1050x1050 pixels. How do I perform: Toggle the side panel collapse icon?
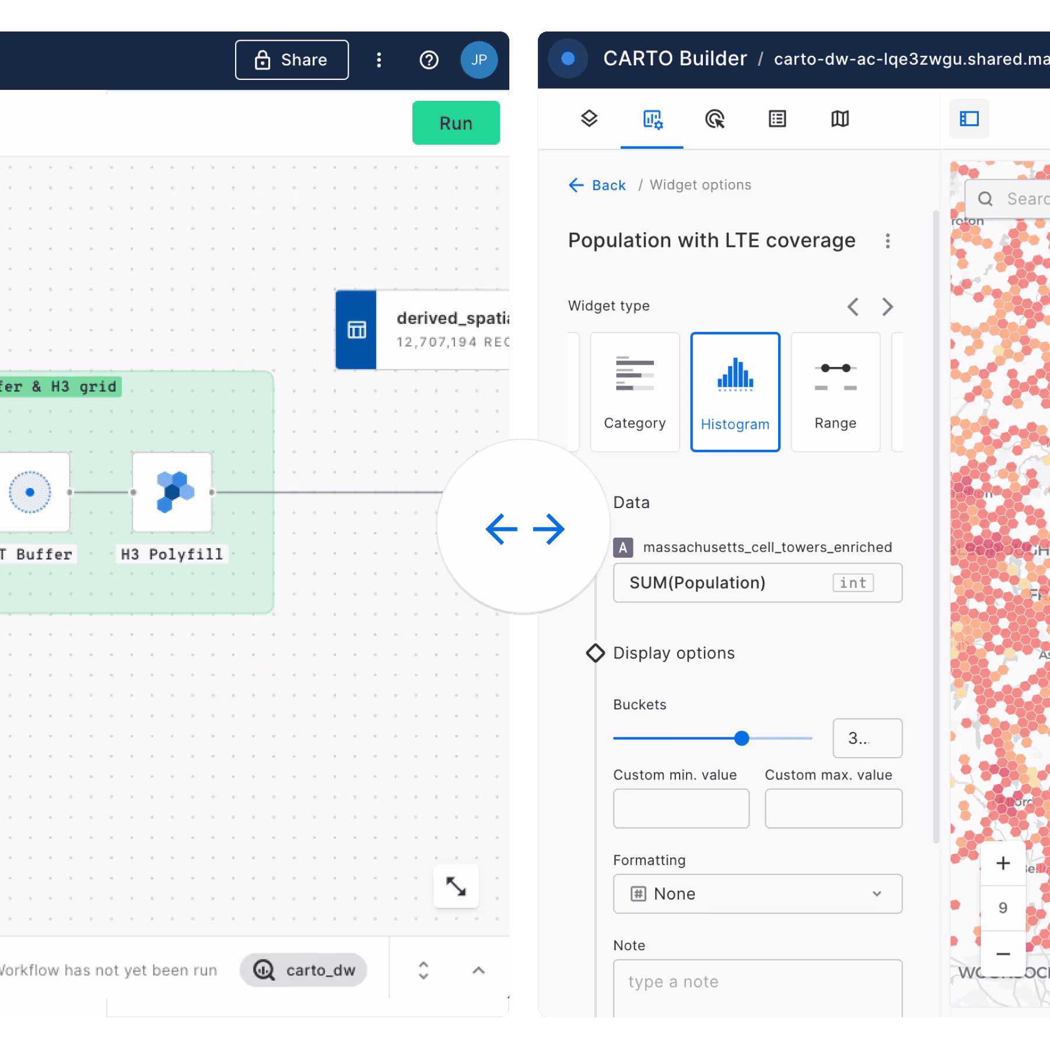pyautogui.click(x=969, y=119)
